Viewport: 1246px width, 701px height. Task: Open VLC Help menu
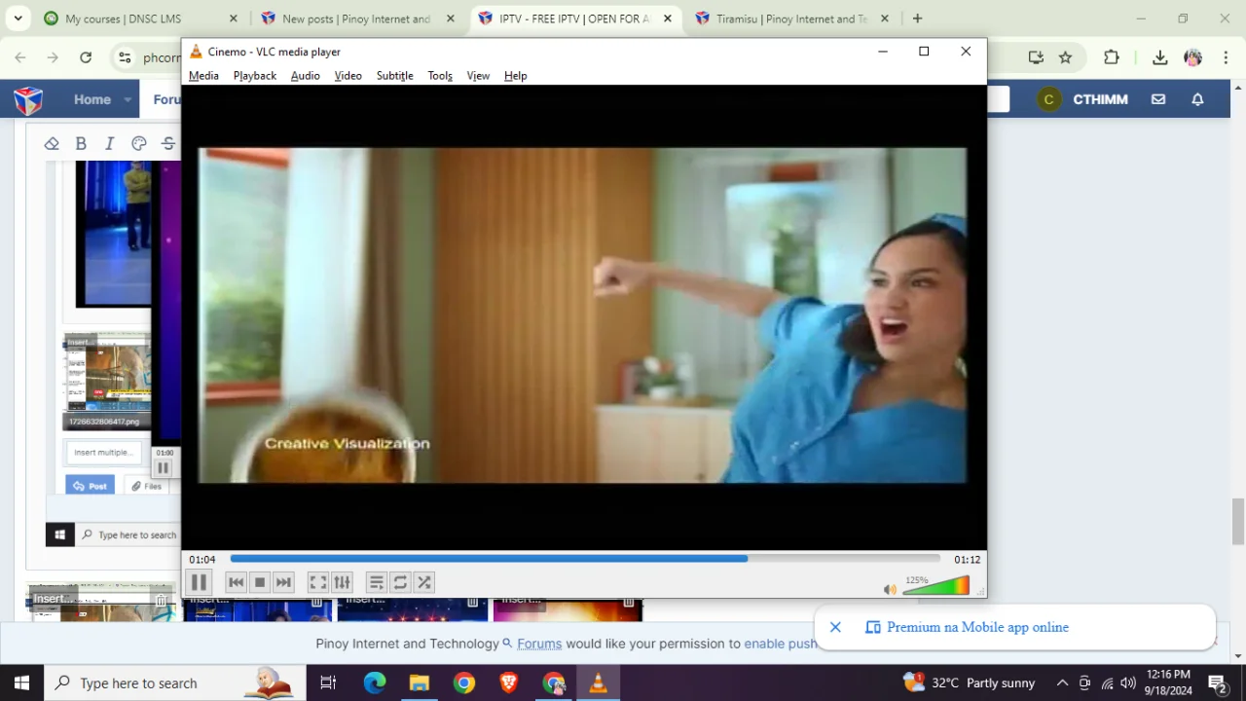[515, 76]
